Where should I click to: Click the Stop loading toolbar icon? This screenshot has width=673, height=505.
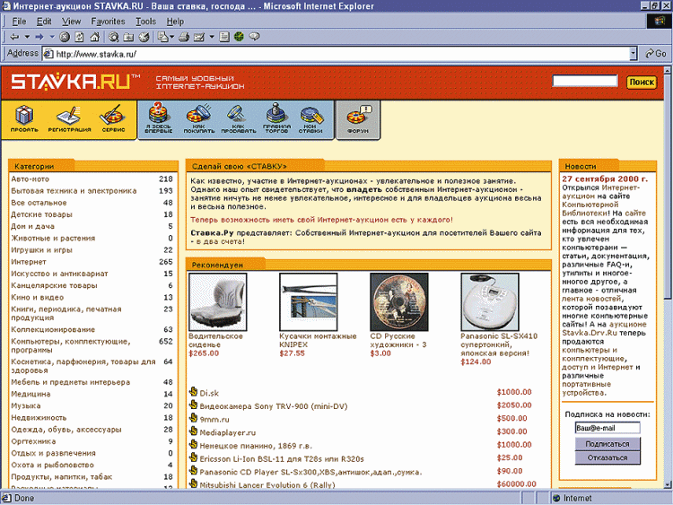(65, 37)
